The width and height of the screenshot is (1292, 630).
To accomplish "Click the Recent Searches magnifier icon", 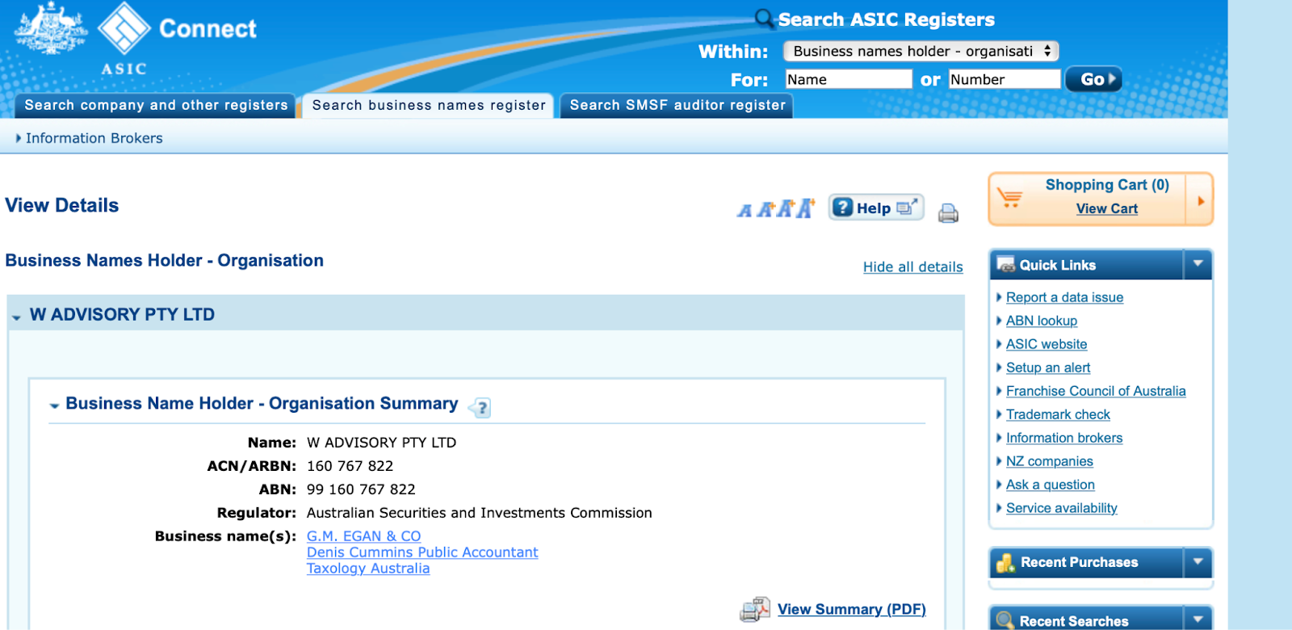I will click(x=1005, y=620).
